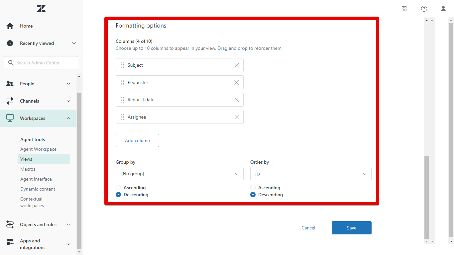Select Views in the sidebar
The image size is (454, 255).
(x=44, y=159)
